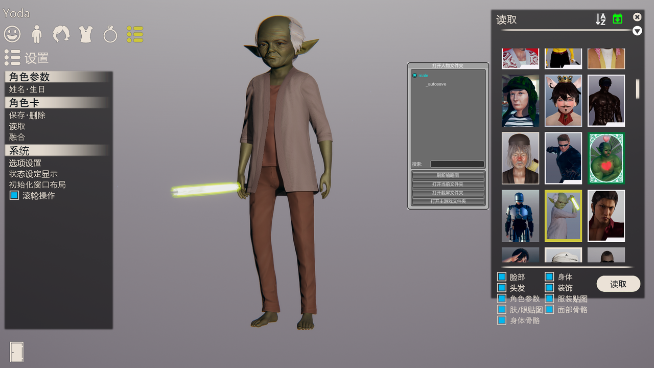Image resolution: width=654 pixels, height=368 pixels.
Task: Open the accessories ring icon
Action: 110,34
